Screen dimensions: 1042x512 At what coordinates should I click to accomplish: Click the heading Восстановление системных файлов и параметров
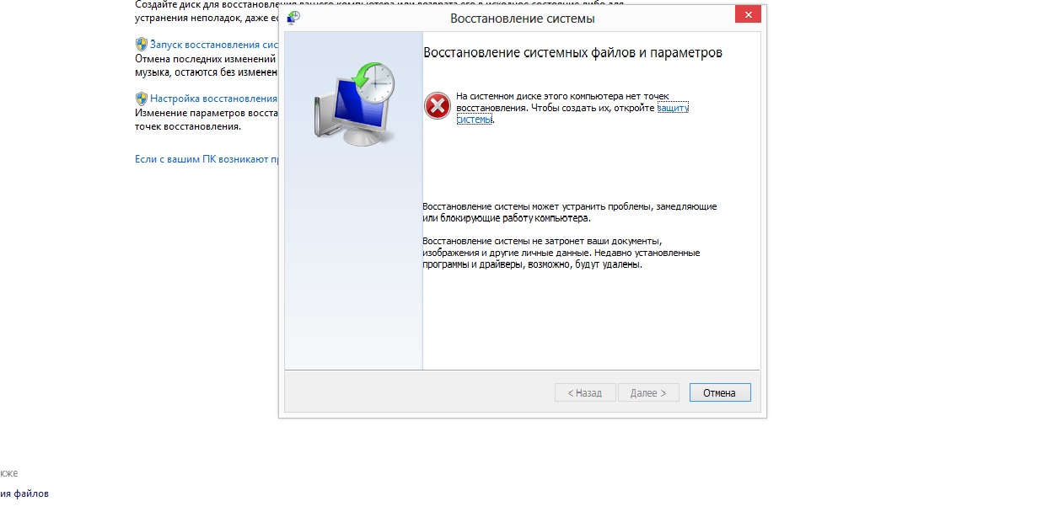pyautogui.click(x=572, y=53)
